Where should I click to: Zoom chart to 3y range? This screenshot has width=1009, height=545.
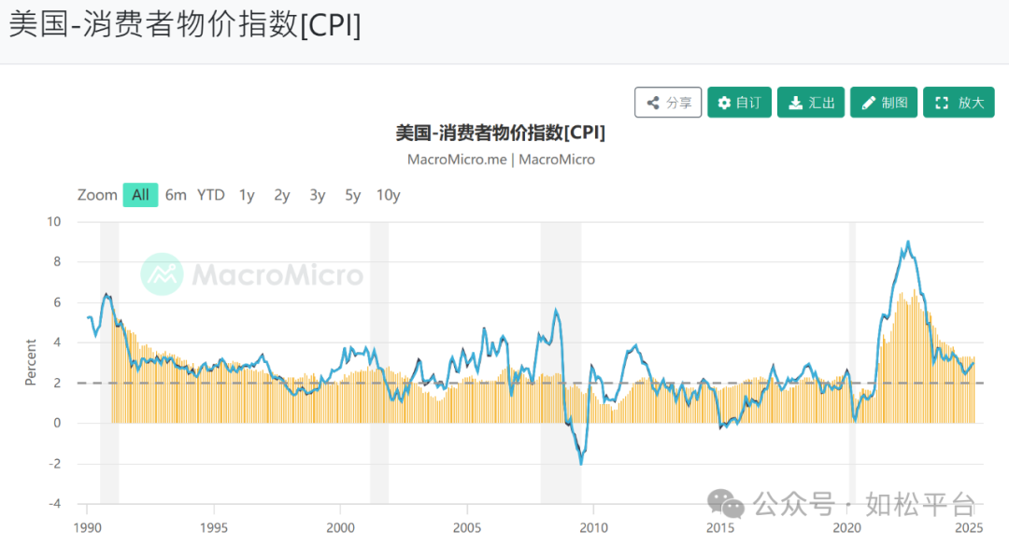click(x=318, y=195)
